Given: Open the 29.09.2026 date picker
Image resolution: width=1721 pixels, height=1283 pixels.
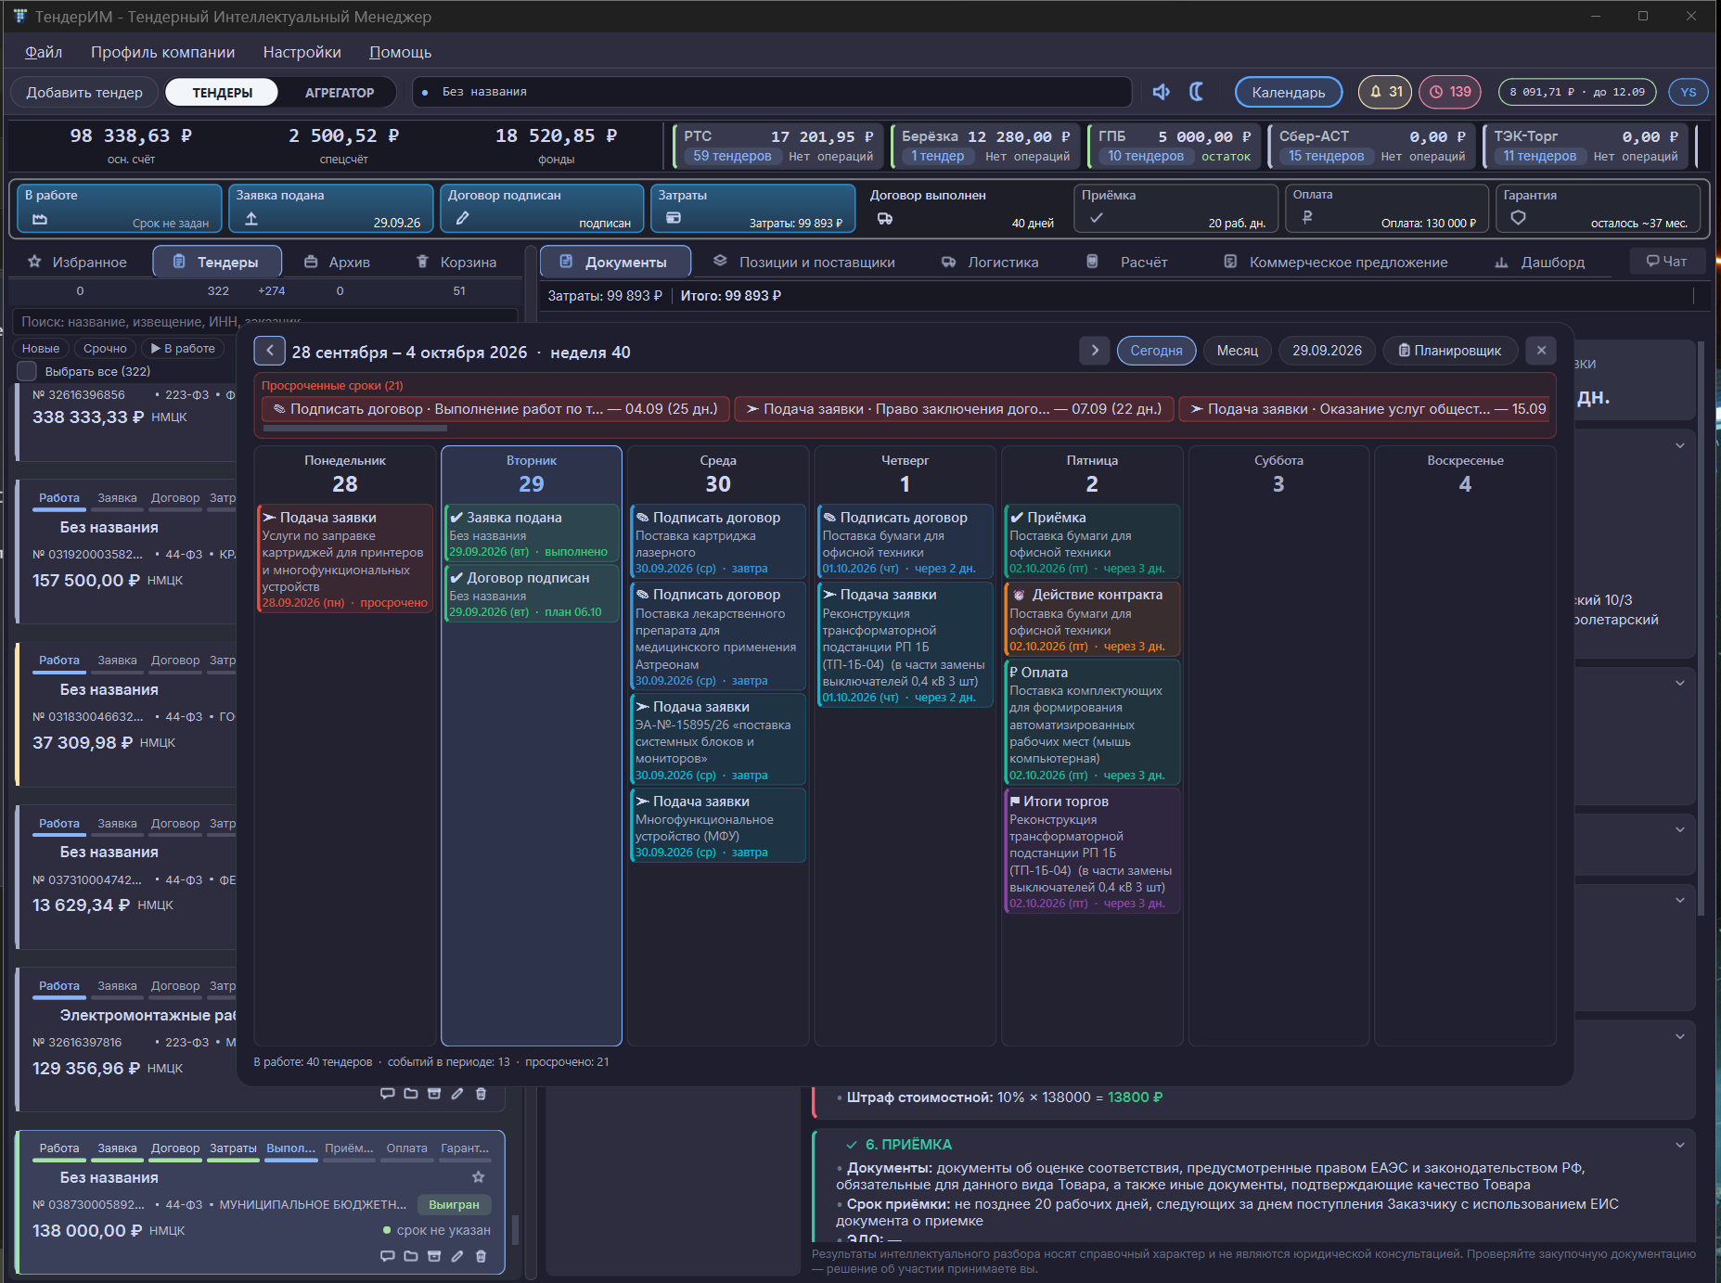Looking at the screenshot, I should click(1327, 351).
